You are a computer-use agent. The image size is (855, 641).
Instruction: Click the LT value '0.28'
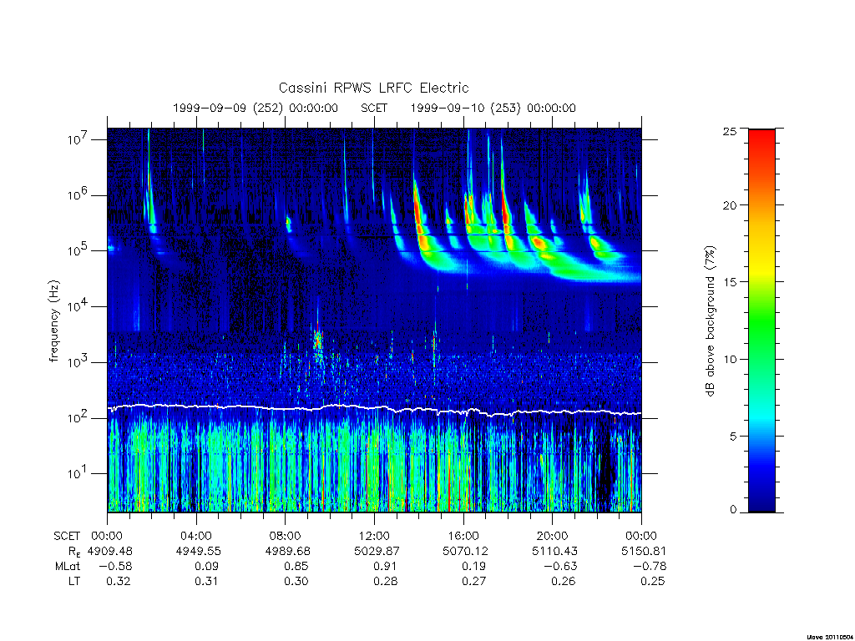[x=385, y=582]
